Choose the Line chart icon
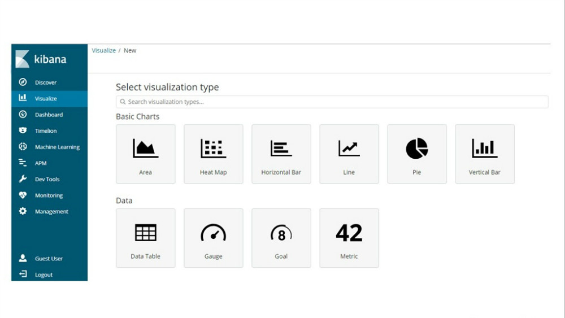The image size is (565, 318). tap(349, 149)
